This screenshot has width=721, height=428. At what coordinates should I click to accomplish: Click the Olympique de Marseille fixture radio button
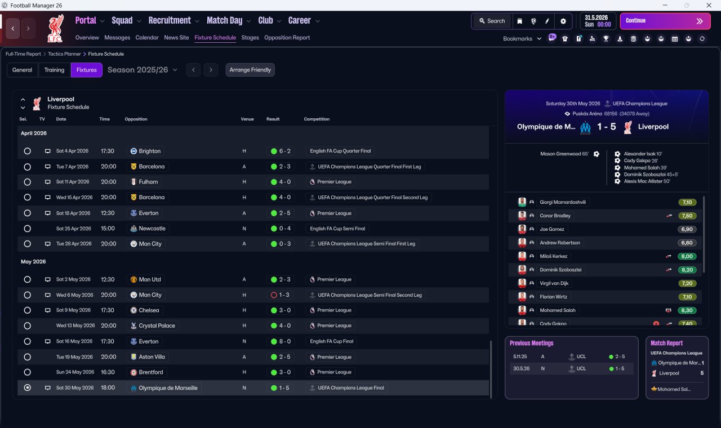(27, 388)
